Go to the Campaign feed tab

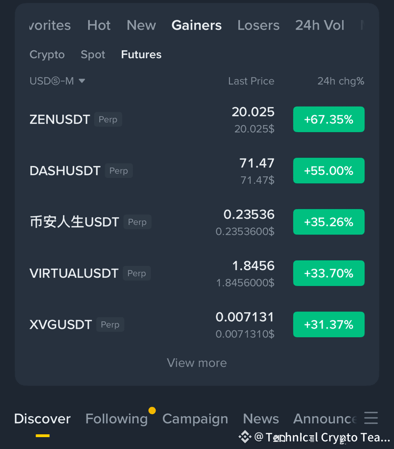click(x=195, y=419)
